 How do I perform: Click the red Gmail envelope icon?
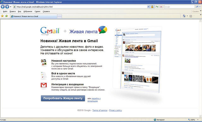(44, 85)
